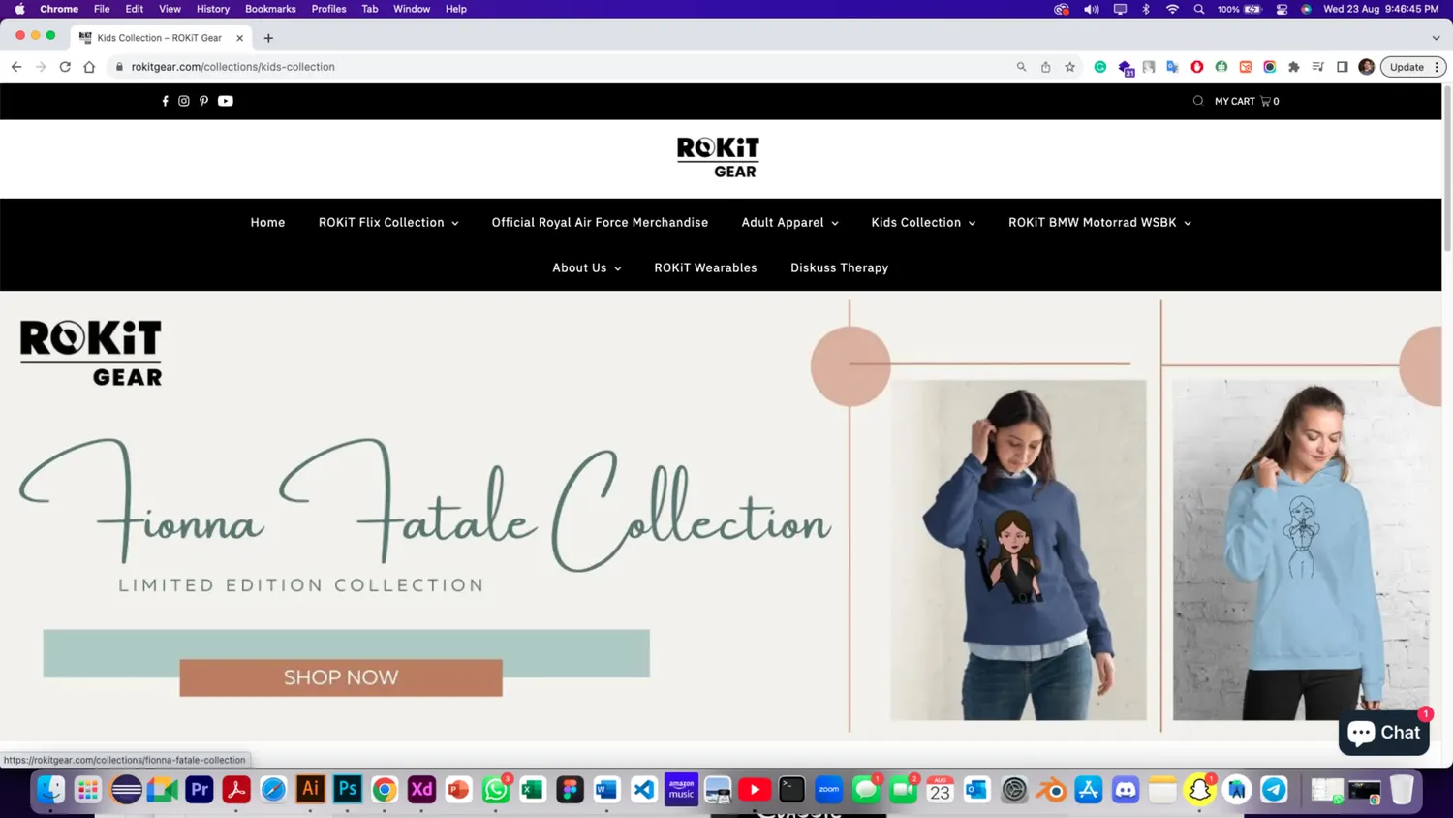Open the YouTube icon in the top bar
Image resolution: width=1453 pixels, height=818 pixels.
226,101
